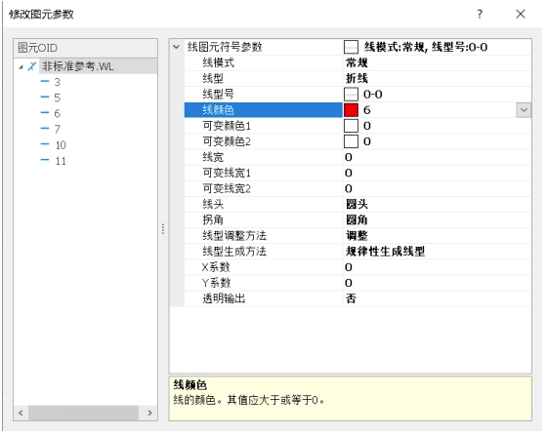Click the dash icon next to item 7
547x435 pixels.
[x=45, y=129]
